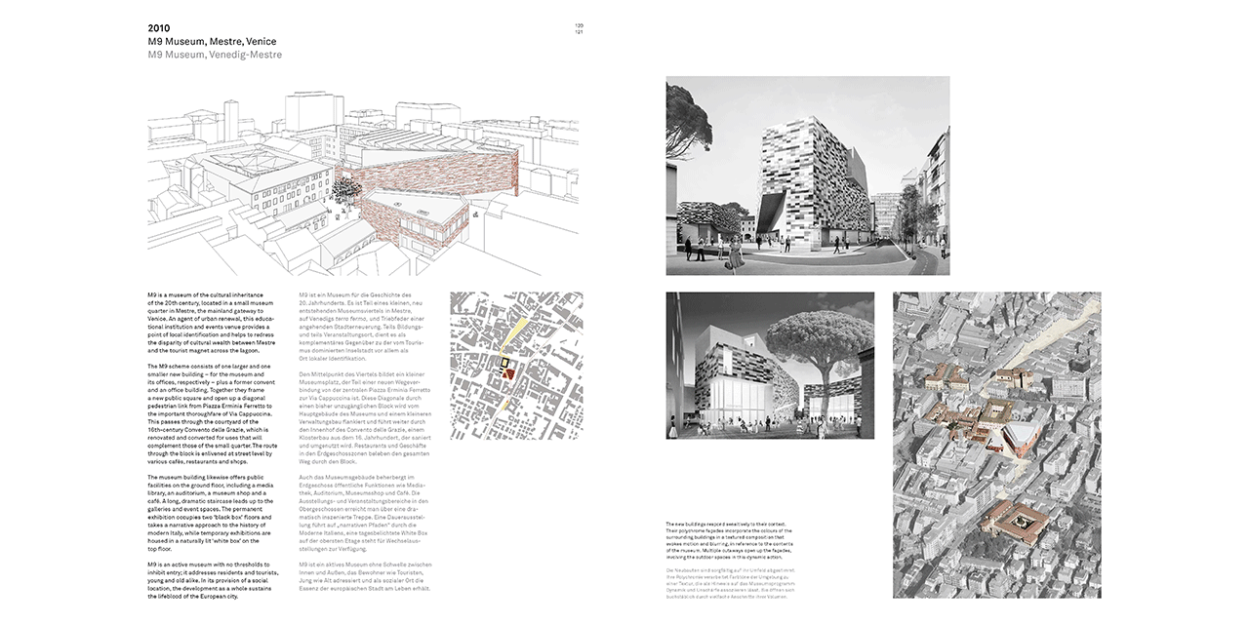Select the grey subtitle "M9 Museum, Venedig-Mestre"
Image resolution: width=1249 pixels, height=624 pixels.
[215, 56]
